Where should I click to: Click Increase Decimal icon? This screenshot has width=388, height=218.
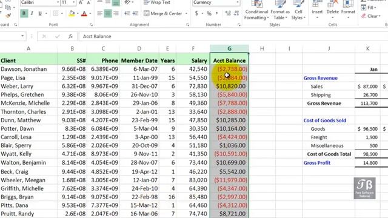(228, 13)
